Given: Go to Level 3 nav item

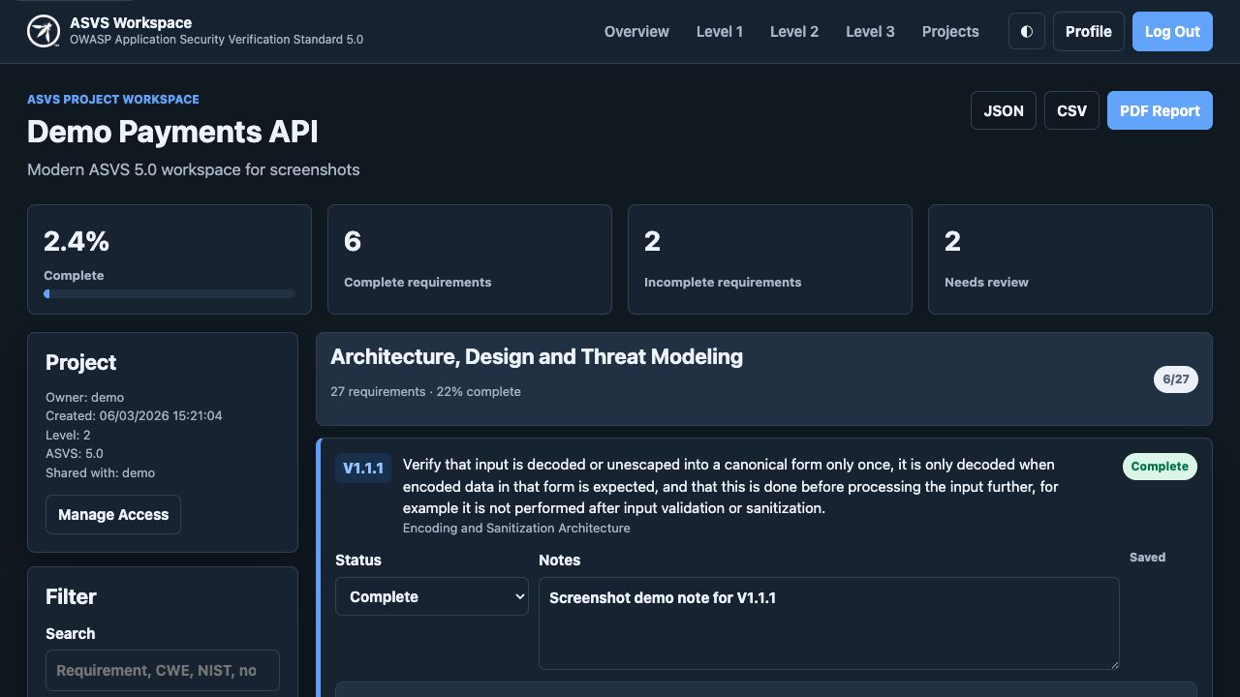Looking at the screenshot, I should point(870,31).
